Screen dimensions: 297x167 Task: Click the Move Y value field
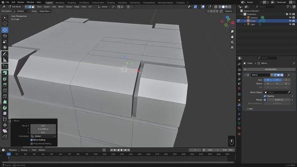point(43,129)
